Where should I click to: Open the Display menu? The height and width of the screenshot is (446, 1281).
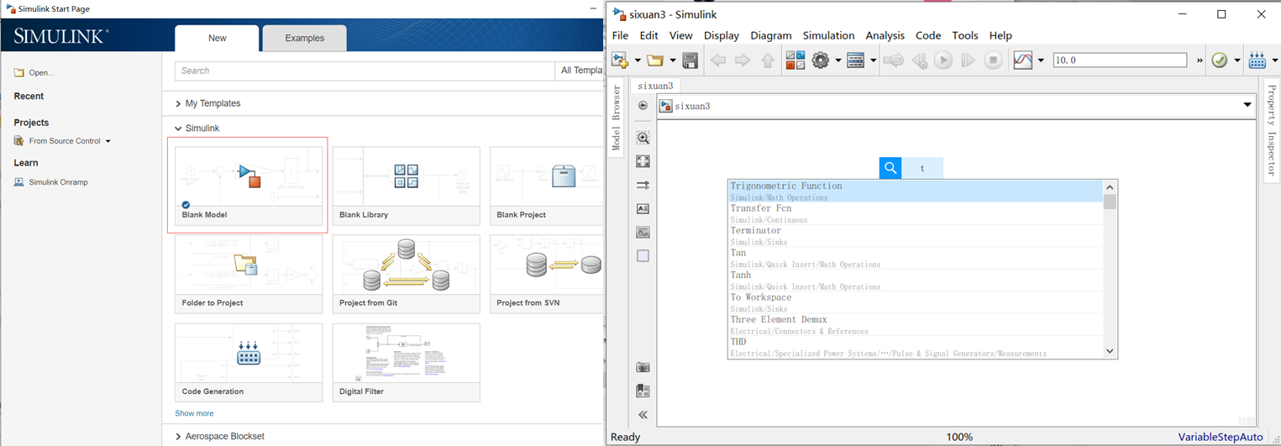click(722, 35)
